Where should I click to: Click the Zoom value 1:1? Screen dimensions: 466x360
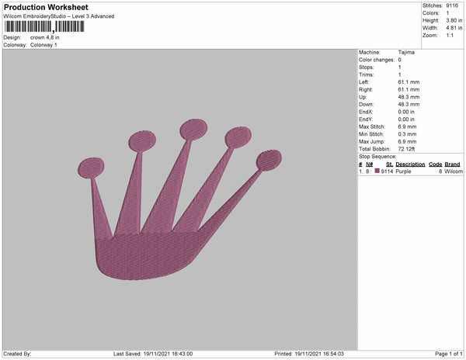coord(450,36)
